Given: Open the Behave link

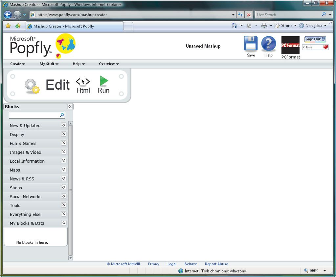Looking at the screenshot, I should tap(191, 264).
